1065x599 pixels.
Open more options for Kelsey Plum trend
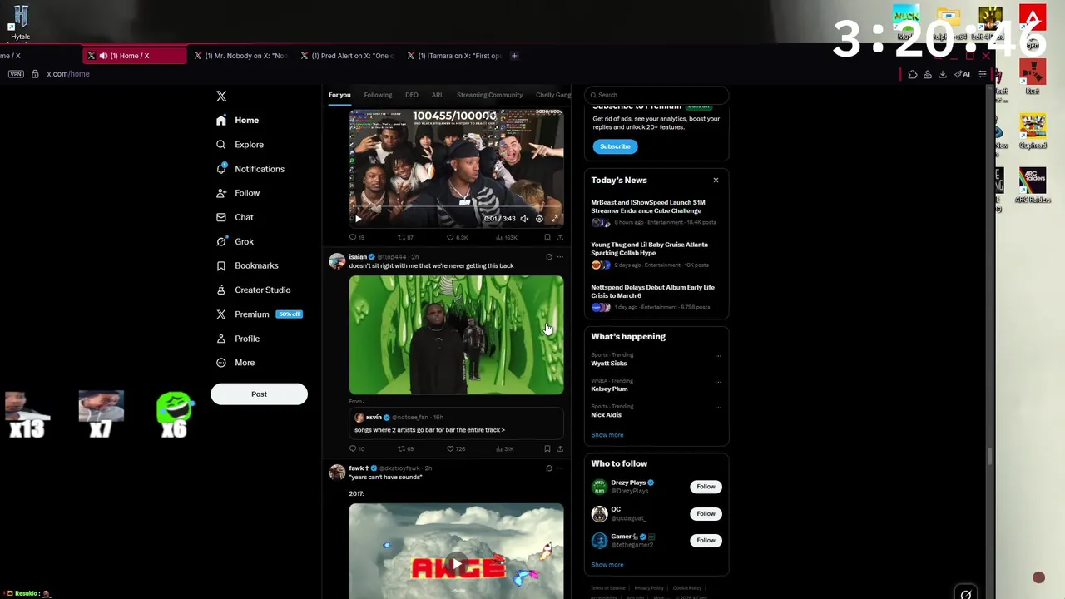point(718,382)
